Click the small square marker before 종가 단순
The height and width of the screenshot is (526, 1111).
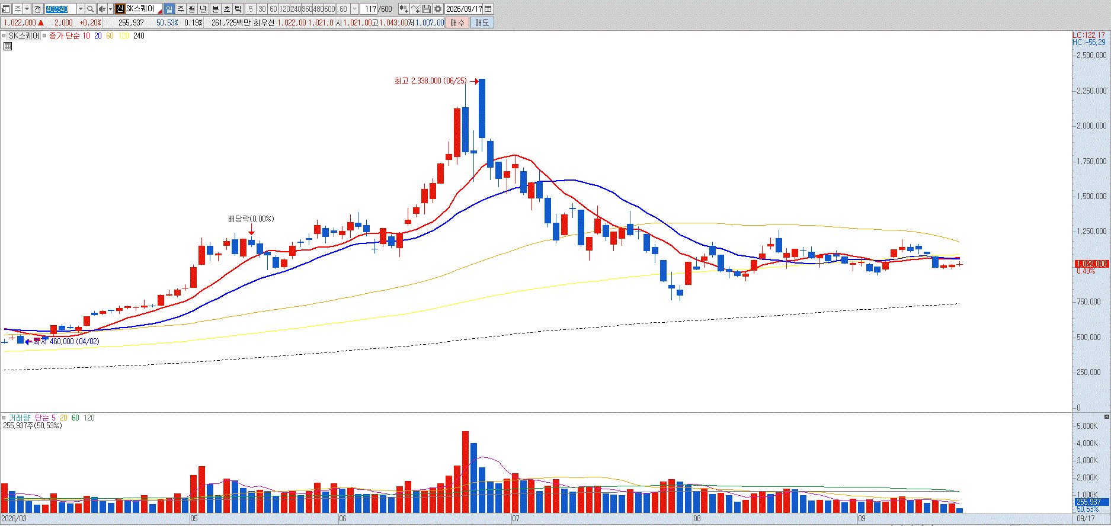point(44,36)
